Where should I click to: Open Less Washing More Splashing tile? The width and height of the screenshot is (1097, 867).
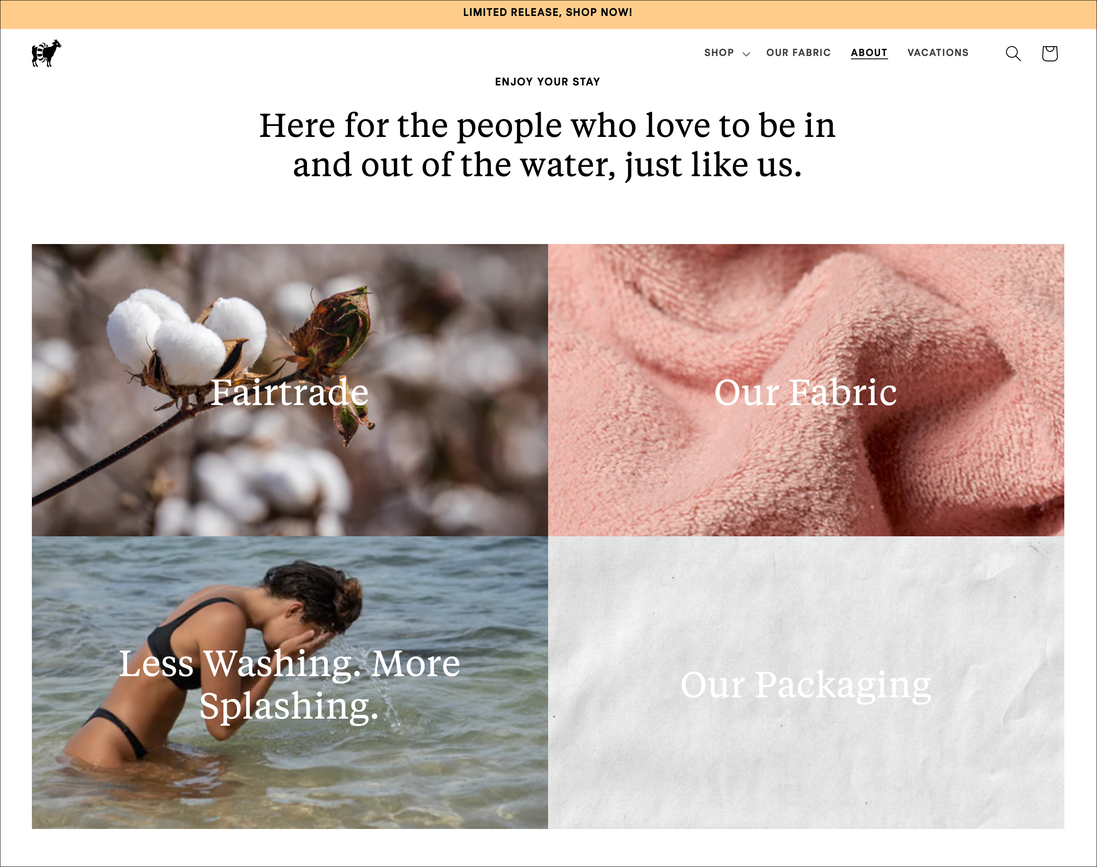290,683
